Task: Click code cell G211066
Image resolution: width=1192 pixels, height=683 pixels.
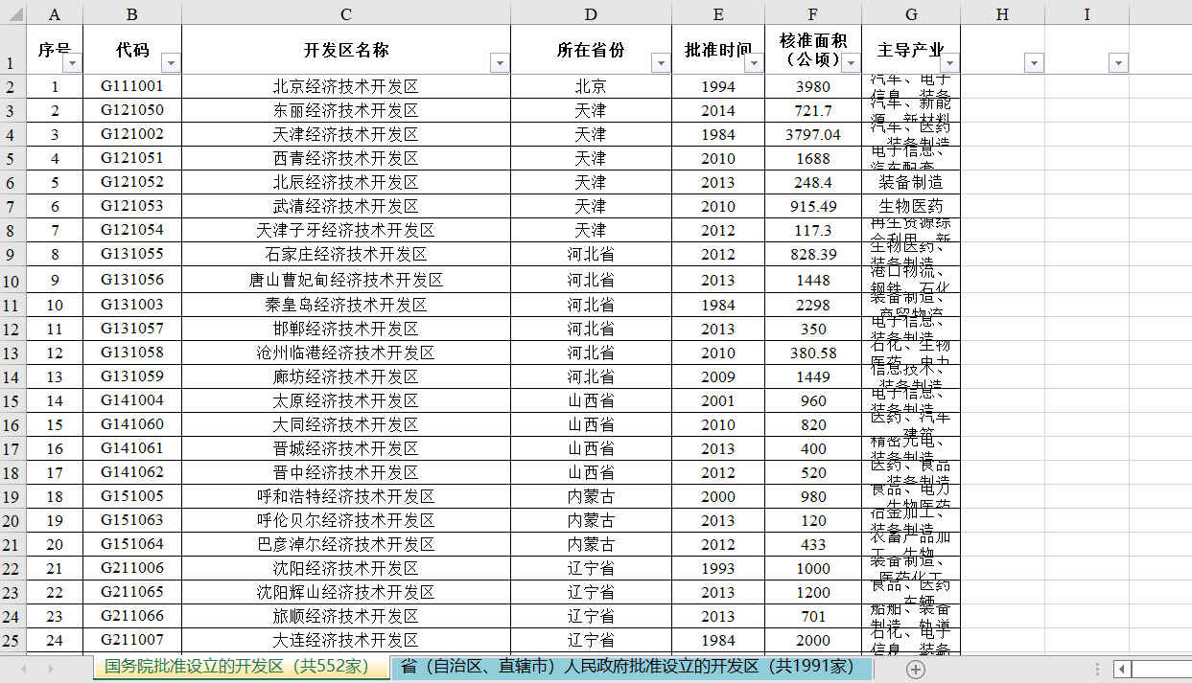Action: coord(132,616)
